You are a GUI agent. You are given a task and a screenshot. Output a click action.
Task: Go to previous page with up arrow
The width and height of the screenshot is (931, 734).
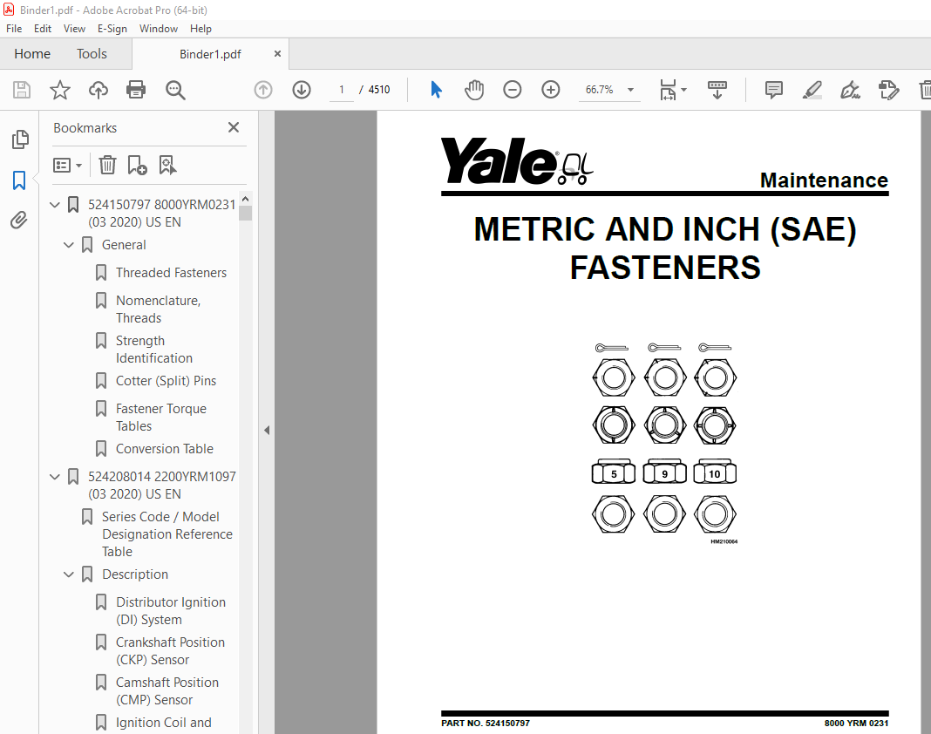pos(263,90)
